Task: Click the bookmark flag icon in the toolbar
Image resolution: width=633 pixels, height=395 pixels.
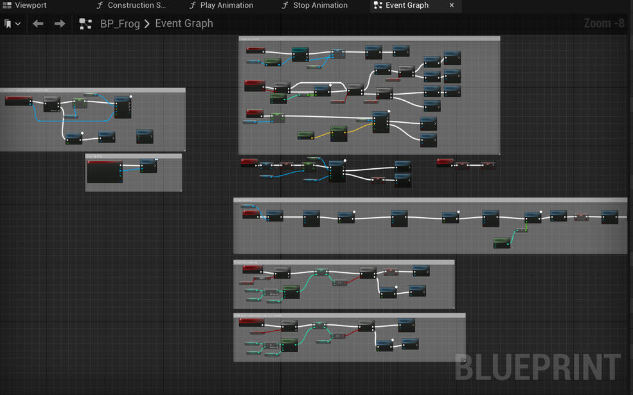Action: tap(6, 23)
